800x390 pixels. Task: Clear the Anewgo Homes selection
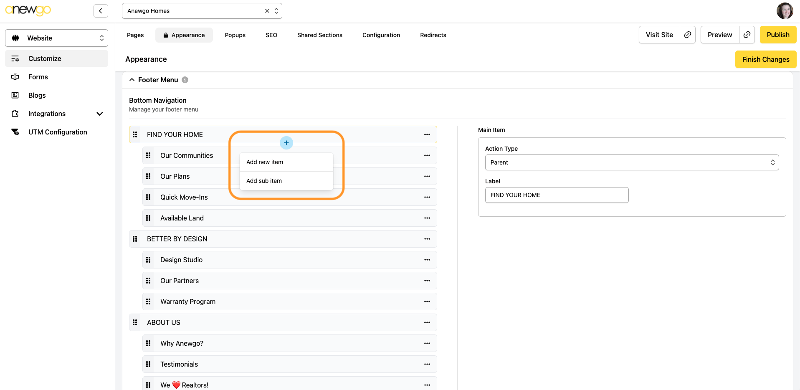267,11
